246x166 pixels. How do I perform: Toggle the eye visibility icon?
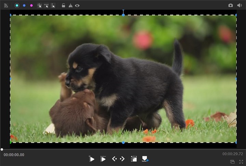click(x=77, y=5)
